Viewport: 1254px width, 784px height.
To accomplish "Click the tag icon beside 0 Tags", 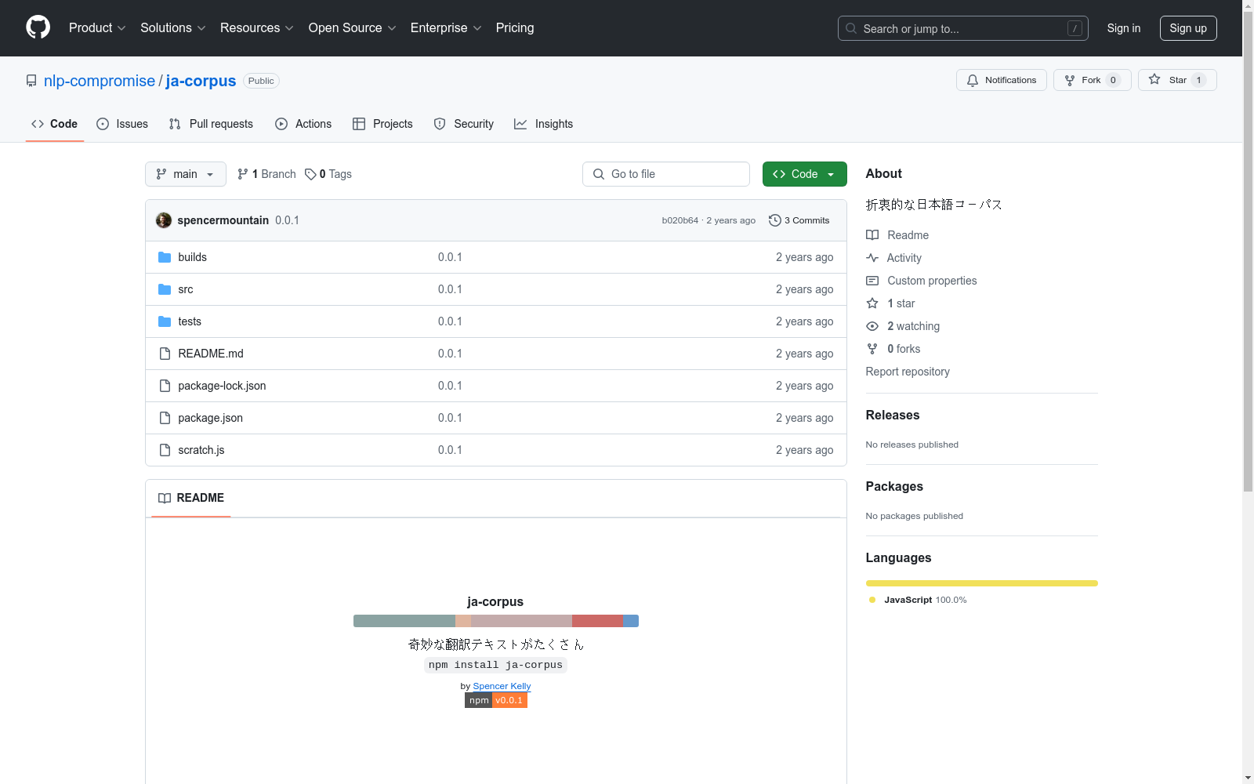I will 310,174.
